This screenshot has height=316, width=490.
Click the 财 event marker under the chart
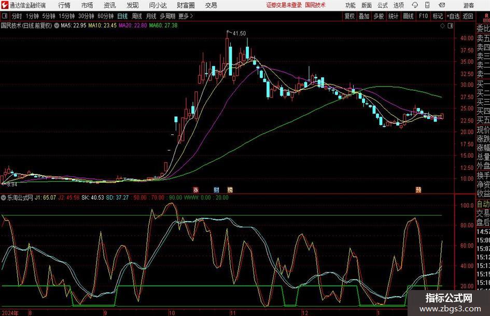(216, 189)
